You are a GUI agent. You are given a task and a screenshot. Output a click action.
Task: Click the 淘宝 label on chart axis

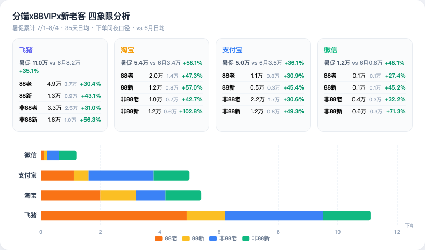(31, 195)
